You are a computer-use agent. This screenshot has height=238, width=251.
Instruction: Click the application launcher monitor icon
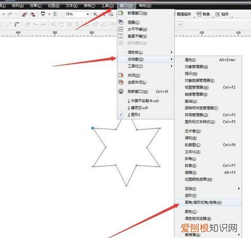(43, 14)
